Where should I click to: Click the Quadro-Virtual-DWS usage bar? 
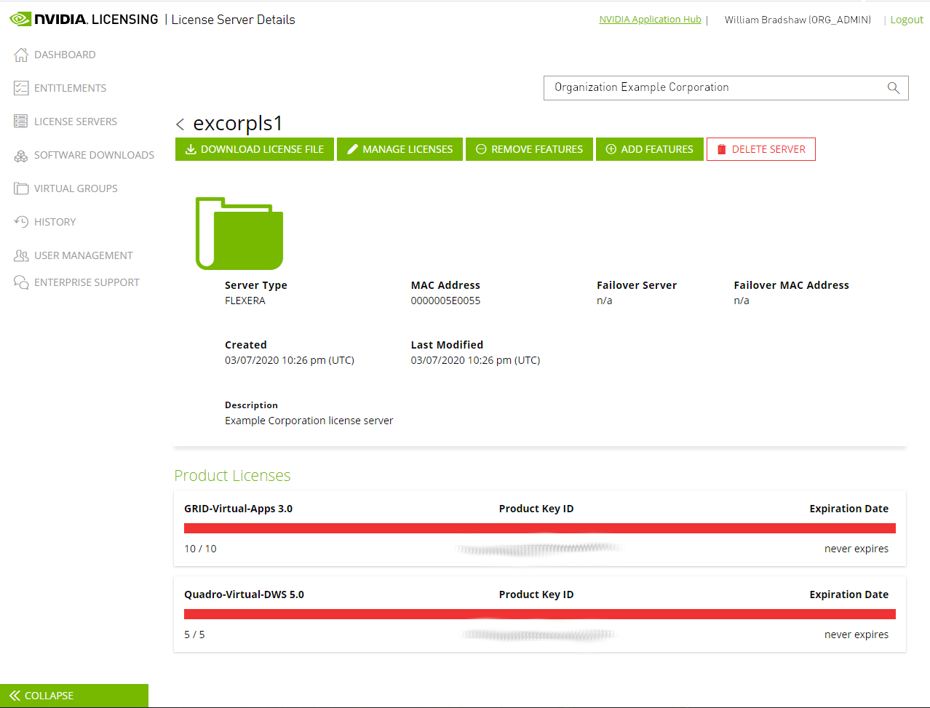tap(538, 613)
